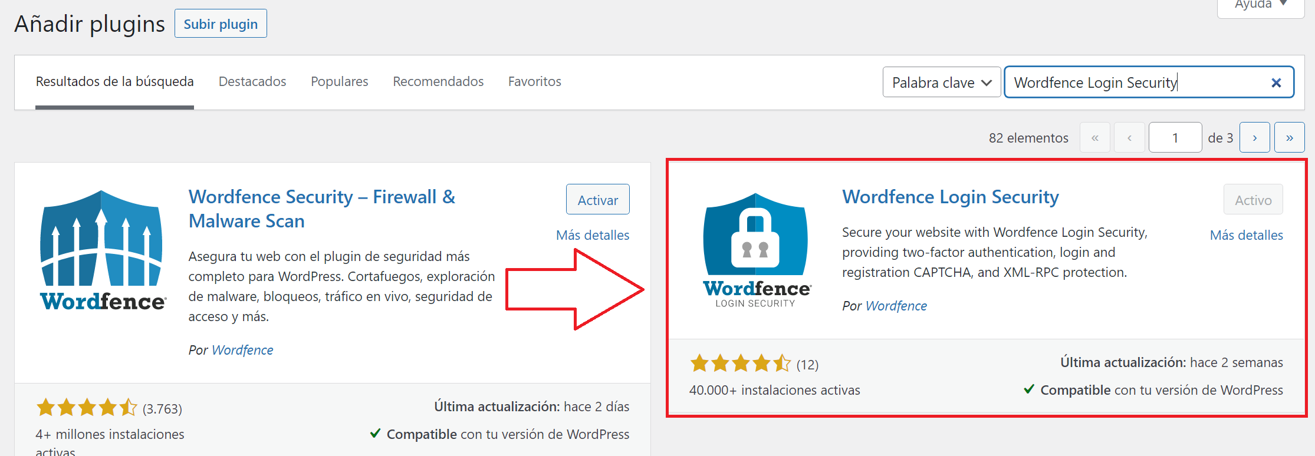The image size is (1315, 456).
Task: Click 'Última actualización: hace 2 semanas' text
Action: (x=1172, y=362)
